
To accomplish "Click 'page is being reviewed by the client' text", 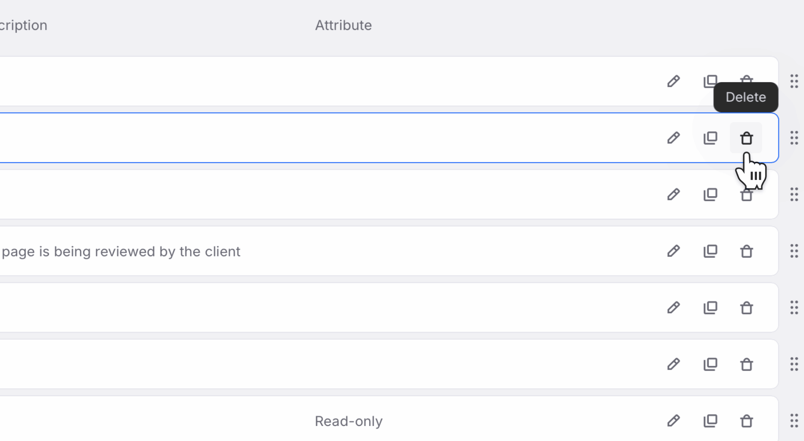I will 121,251.
